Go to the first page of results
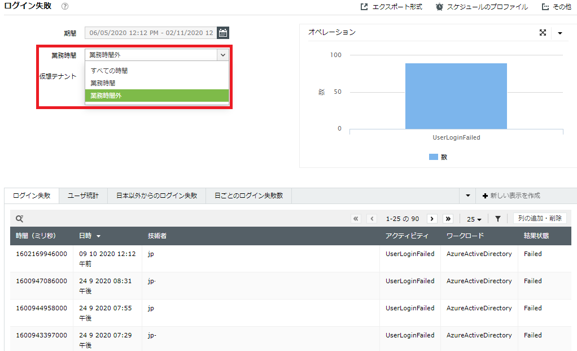 coord(356,219)
